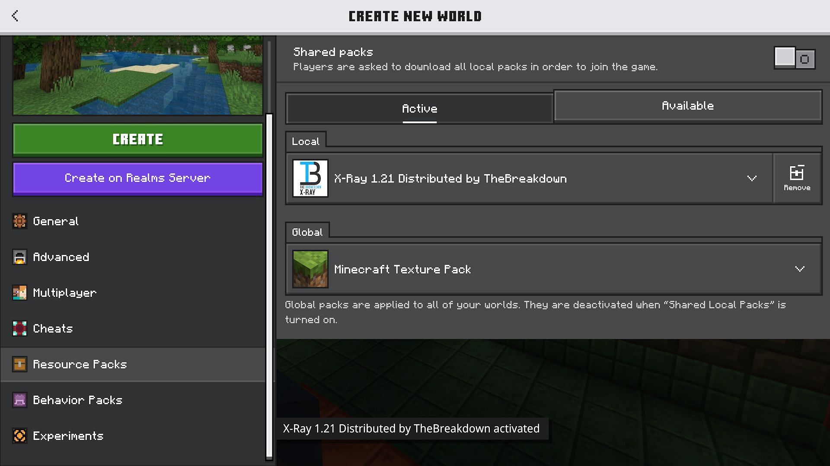The image size is (830, 466).
Task: Click the X-Ray 1.21 pack thumbnail
Action: coord(310,178)
